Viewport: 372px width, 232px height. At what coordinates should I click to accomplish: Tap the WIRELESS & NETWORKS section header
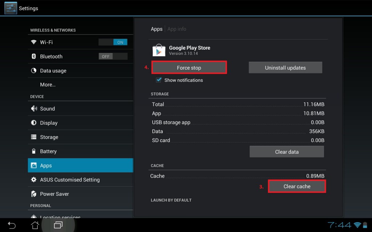pyautogui.click(x=53, y=30)
